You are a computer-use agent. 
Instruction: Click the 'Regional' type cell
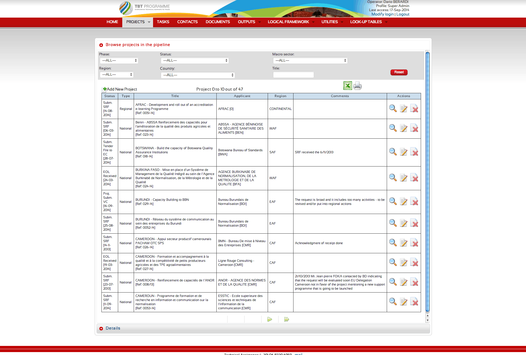[x=126, y=109]
